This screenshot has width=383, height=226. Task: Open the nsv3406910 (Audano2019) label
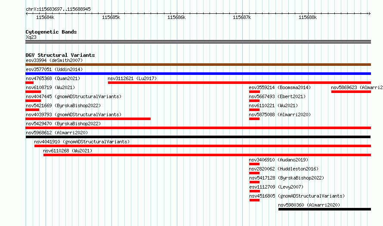click(279, 160)
